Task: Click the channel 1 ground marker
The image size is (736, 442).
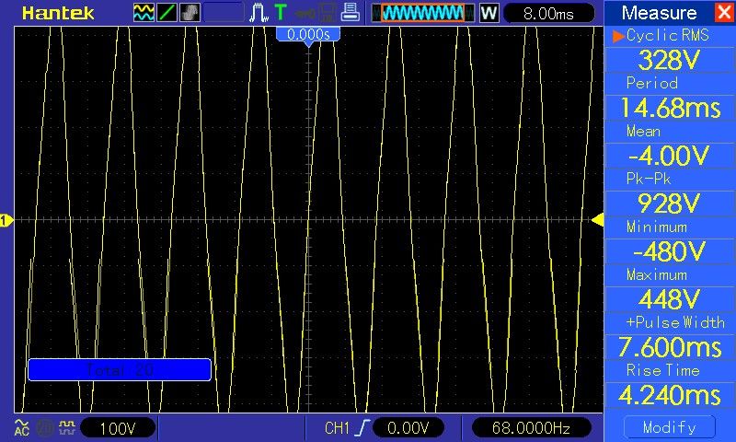Action: click(6, 220)
